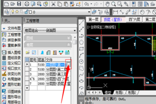
Task: Select the Aligned dimension tool
Action: click(122, 12)
